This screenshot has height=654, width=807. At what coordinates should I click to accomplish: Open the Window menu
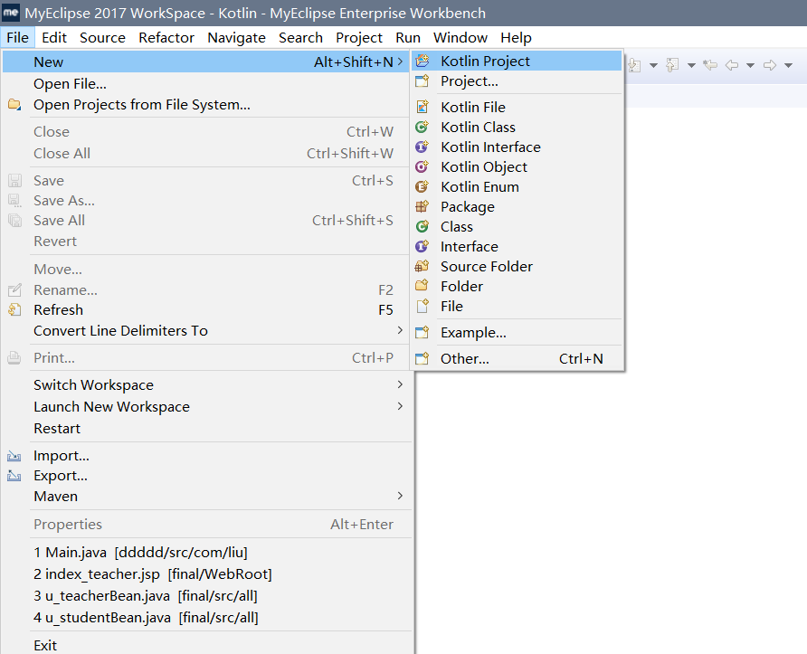460,38
